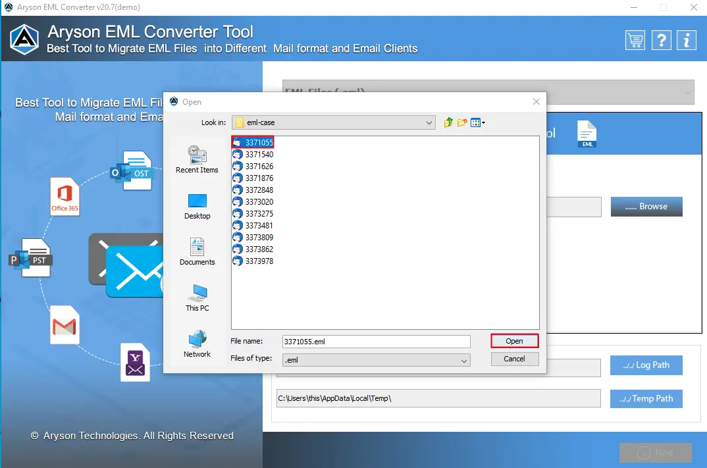
Task: Open view menu icon in dialog
Action: pyautogui.click(x=477, y=122)
